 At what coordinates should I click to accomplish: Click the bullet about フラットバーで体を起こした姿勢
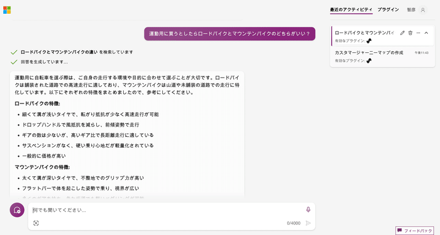(x=80, y=188)
